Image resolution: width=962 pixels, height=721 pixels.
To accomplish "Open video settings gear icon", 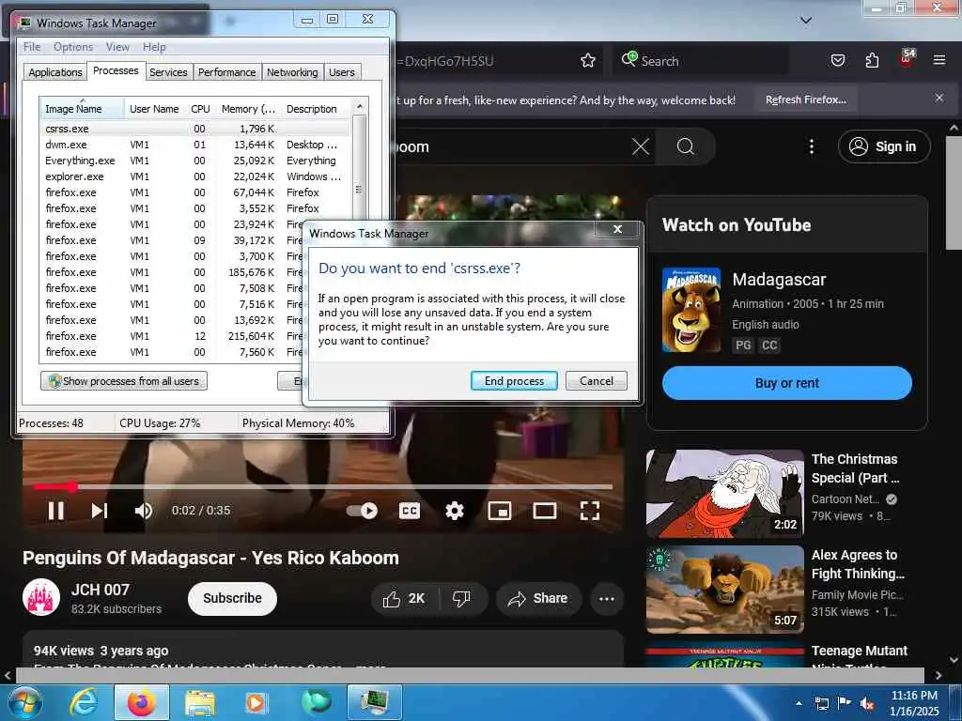I will point(455,511).
